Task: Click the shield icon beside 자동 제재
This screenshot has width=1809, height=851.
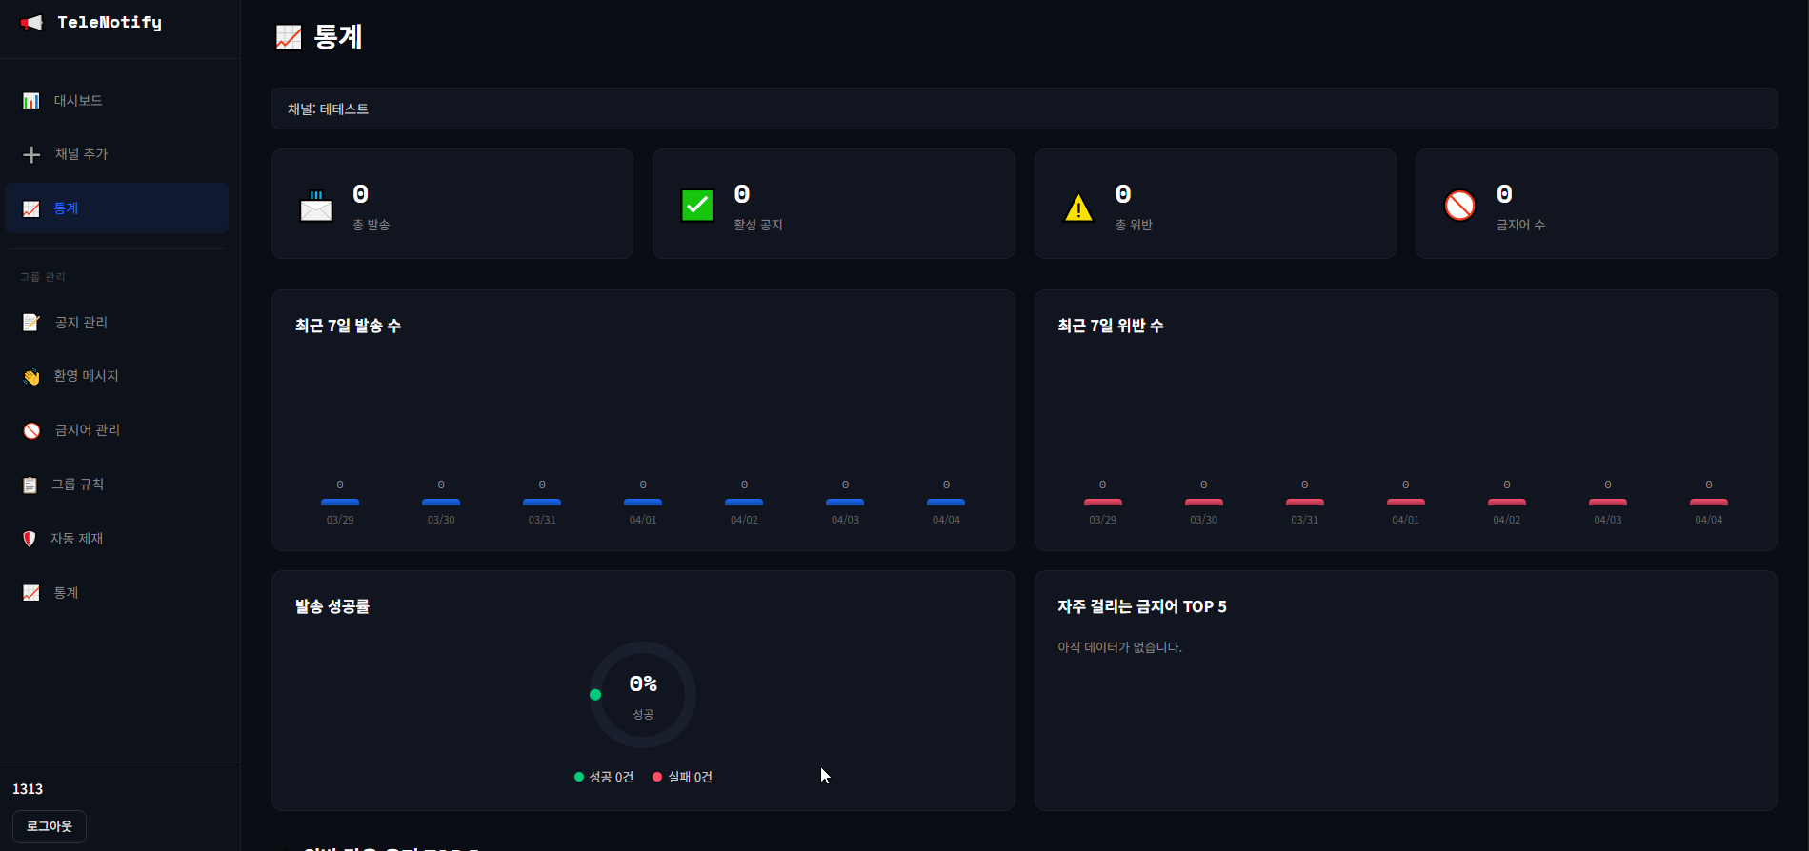Action: pos(30,539)
